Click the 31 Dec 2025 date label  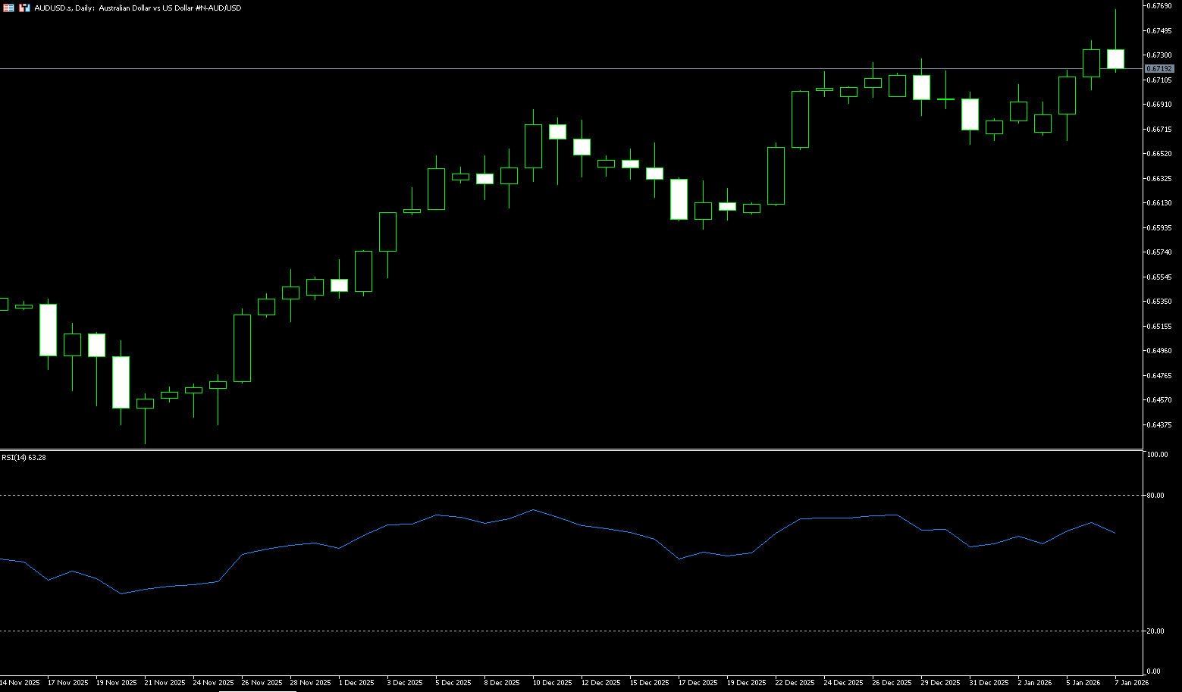tap(989, 683)
